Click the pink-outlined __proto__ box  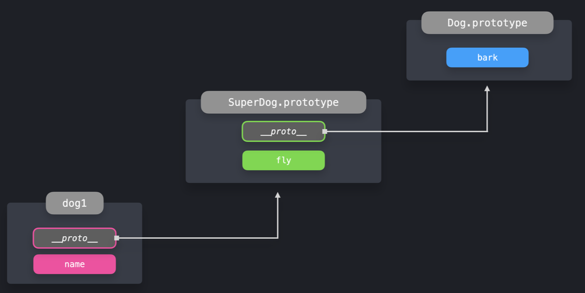click(74, 238)
